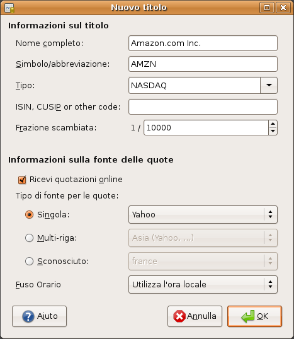Open the Yahoo quote source dropdown
Screen dimensions: 294x339
click(203, 215)
